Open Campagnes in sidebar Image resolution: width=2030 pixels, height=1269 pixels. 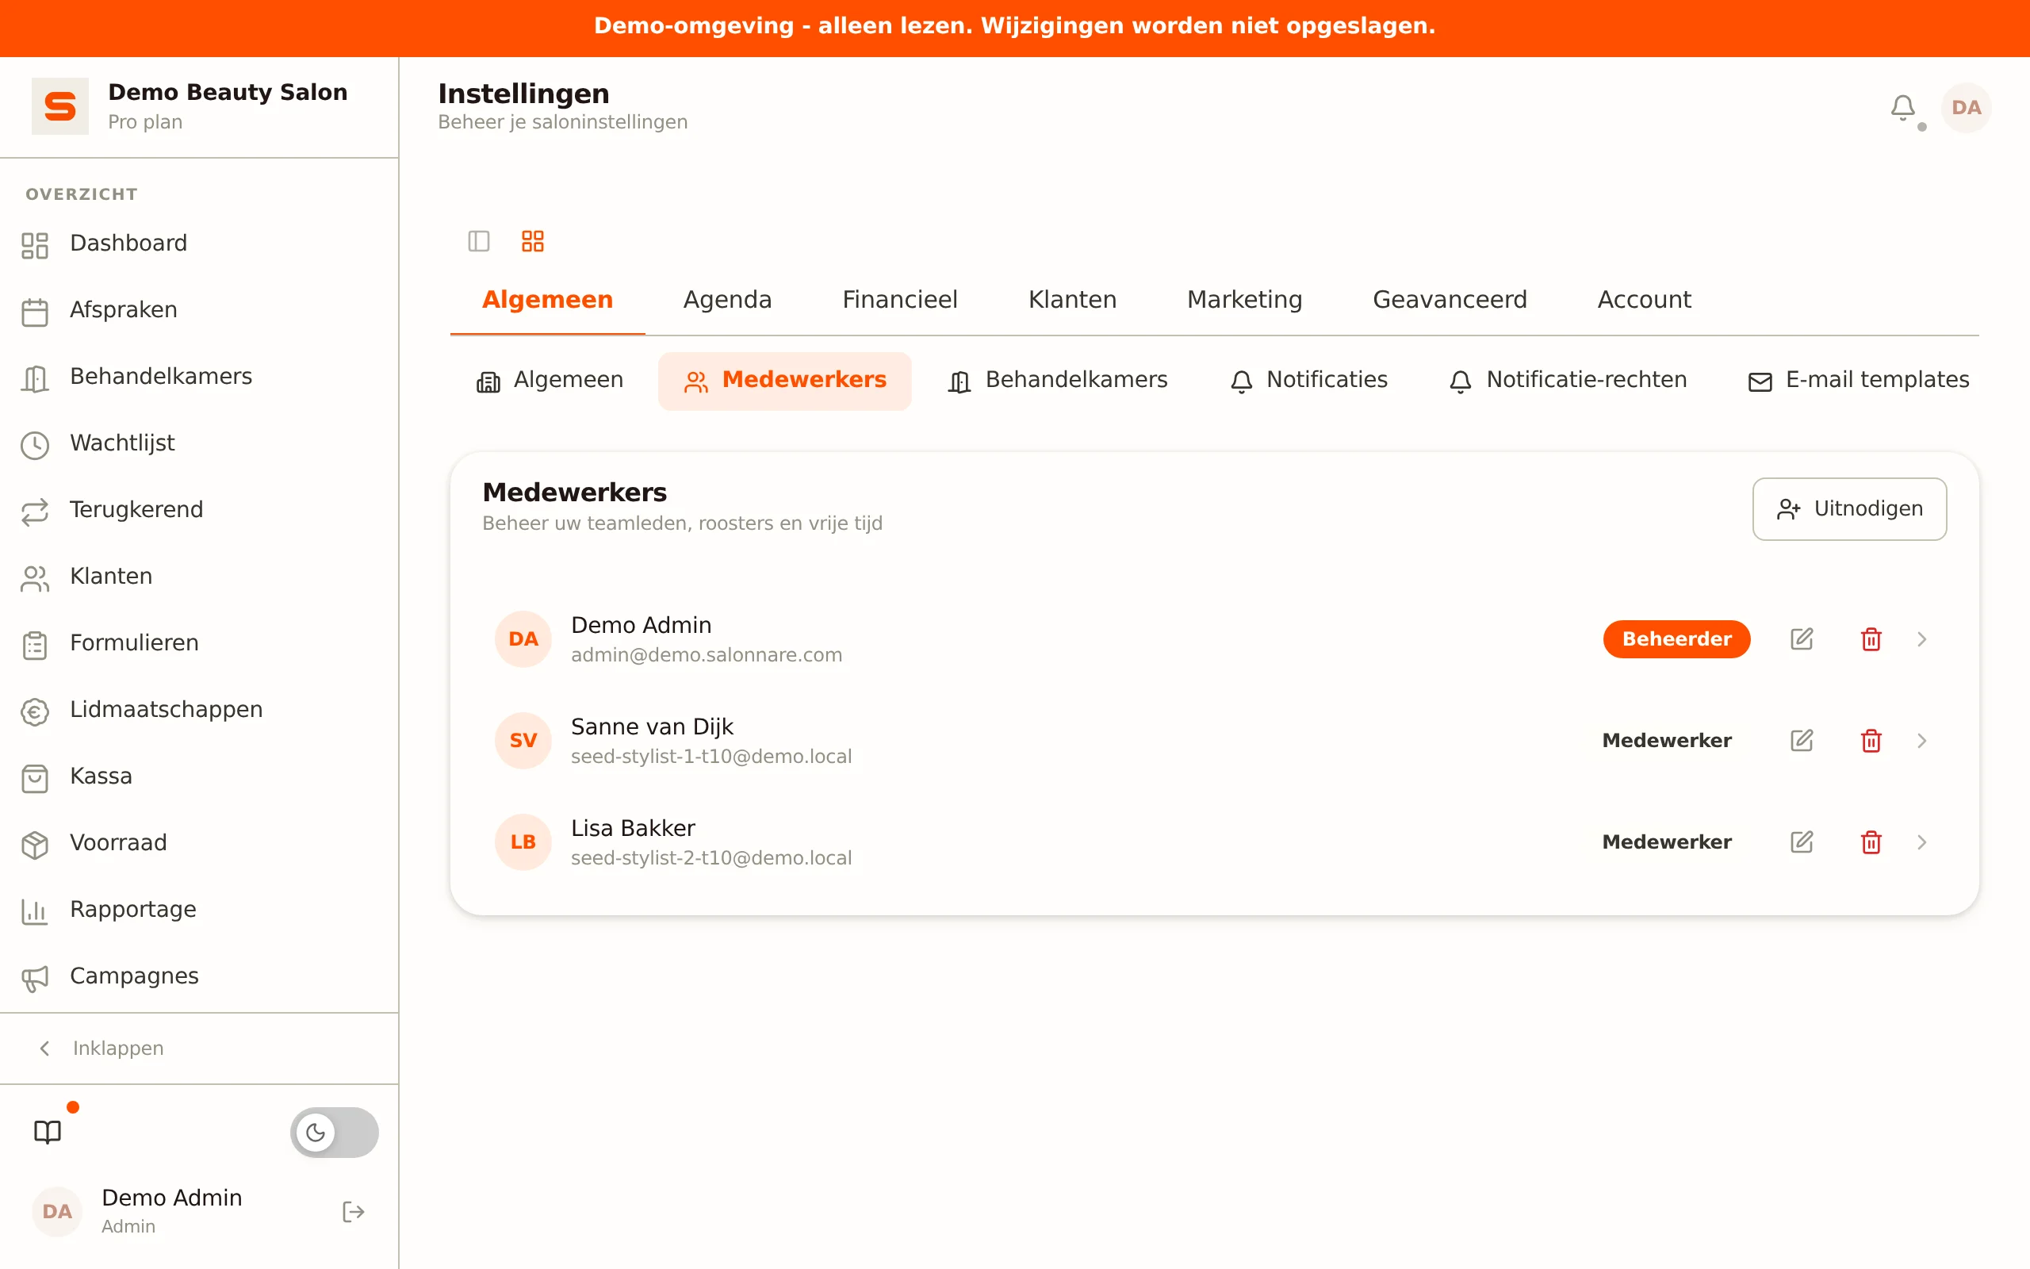(199, 976)
